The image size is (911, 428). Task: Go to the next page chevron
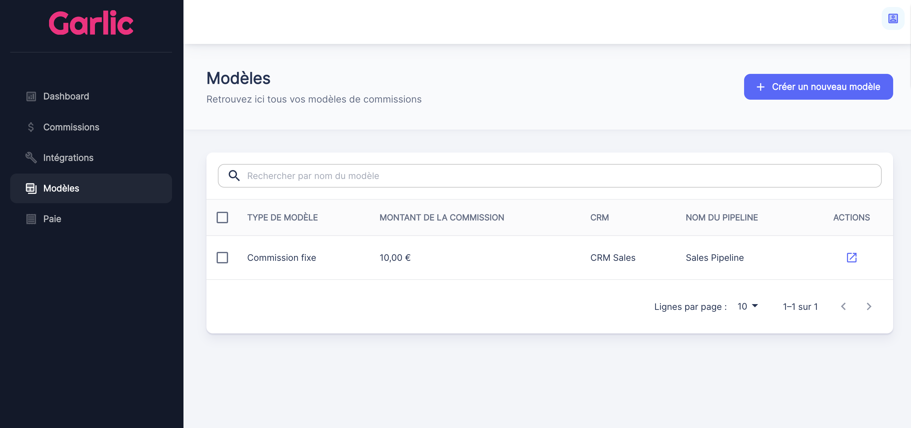[x=869, y=306]
